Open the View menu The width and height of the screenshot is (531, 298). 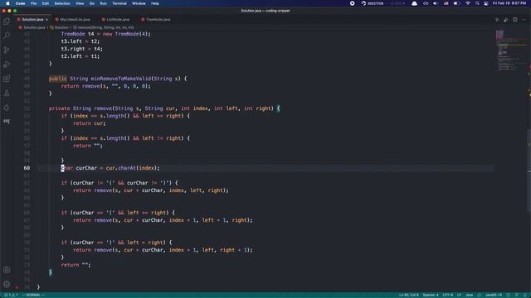pos(80,3)
